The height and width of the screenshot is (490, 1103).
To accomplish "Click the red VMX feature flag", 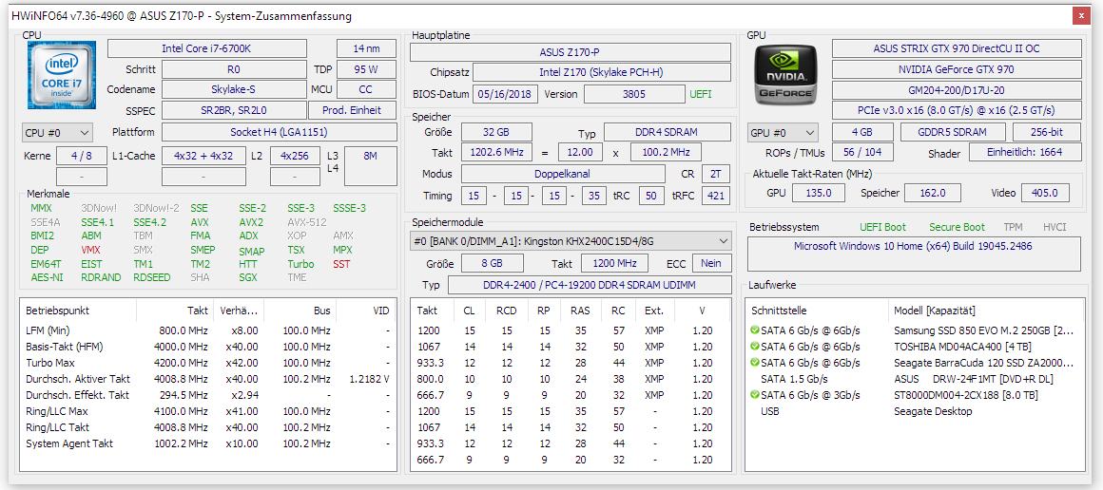I will coord(90,250).
